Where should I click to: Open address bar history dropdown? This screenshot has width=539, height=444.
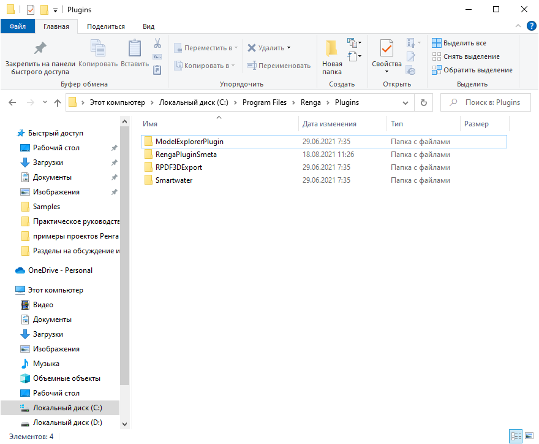[x=405, y=102]
